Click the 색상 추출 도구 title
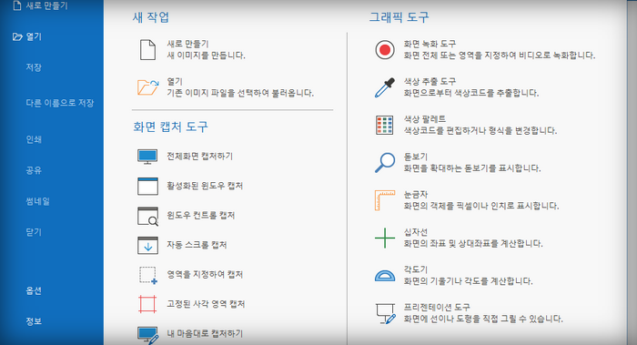The image size is (637, 345). point(430,82)
